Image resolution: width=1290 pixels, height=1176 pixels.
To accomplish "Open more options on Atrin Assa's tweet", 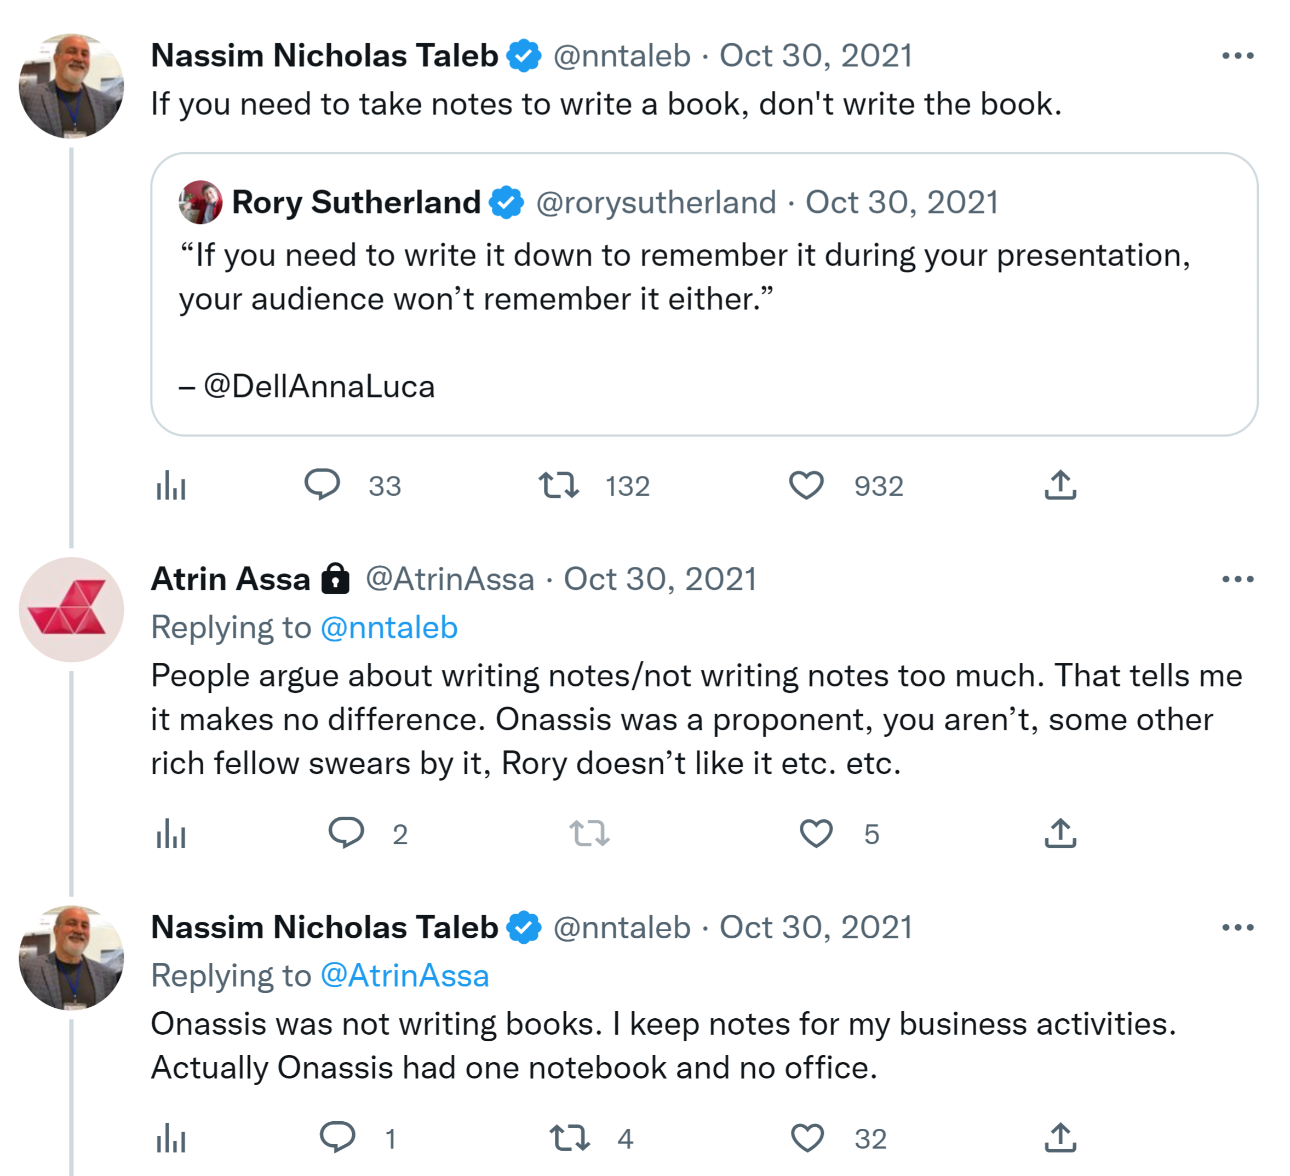I will coord(1237,580).
